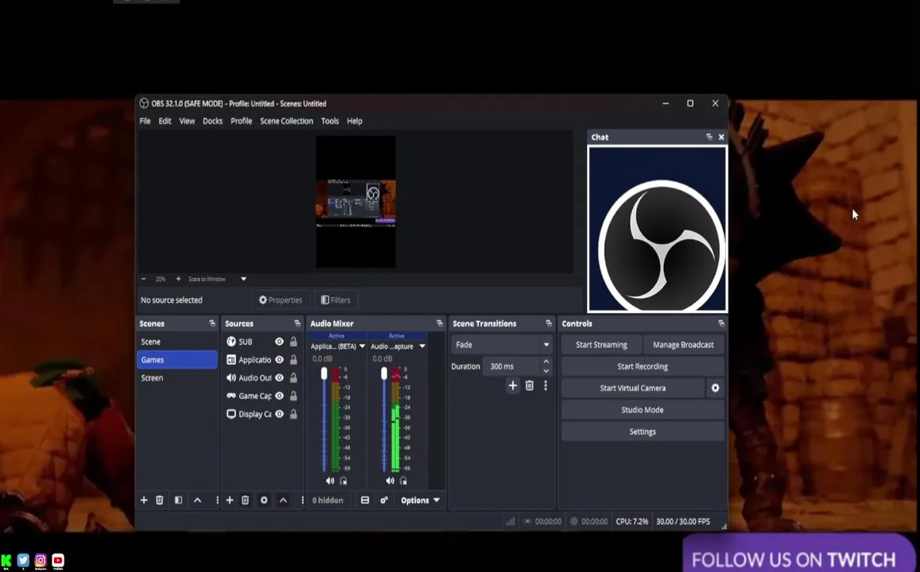Adjust Application (BETA) volume fader
Image resolution: width=920 pixels, height=572 pixels.
tap(324, 373)
